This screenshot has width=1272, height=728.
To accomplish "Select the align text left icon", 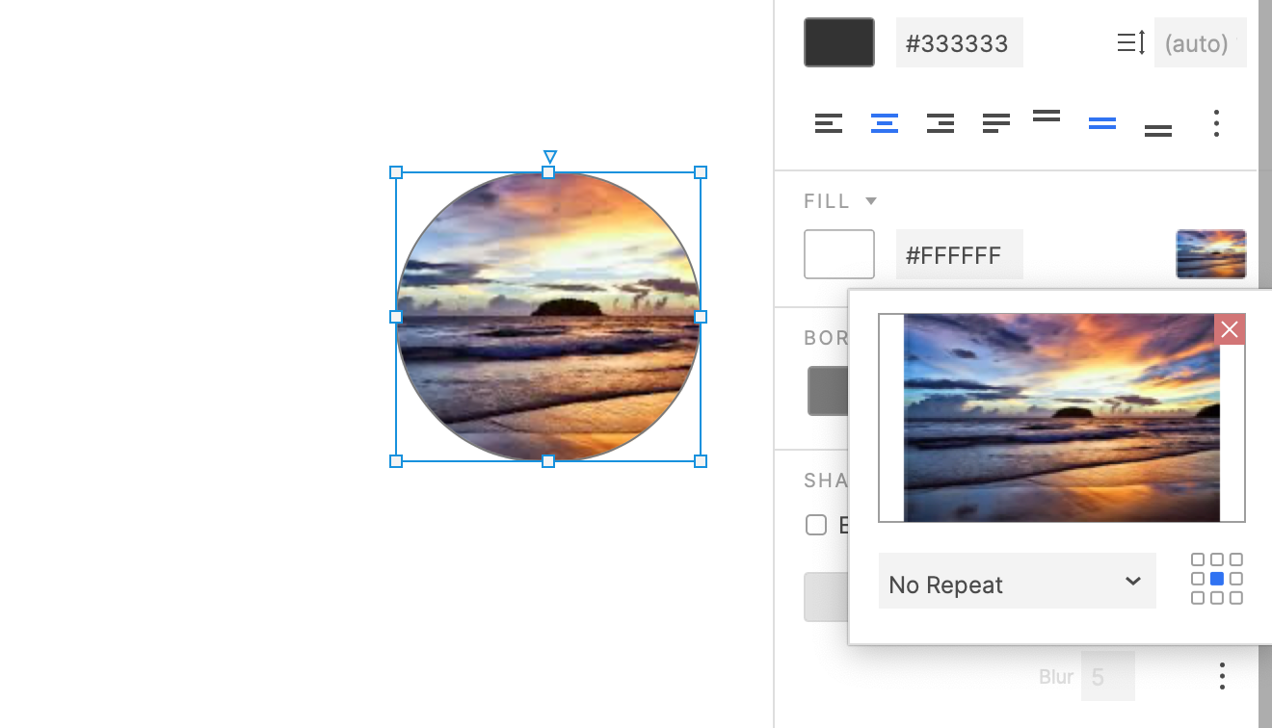I will pyautogui.click(x=829, y=123).
